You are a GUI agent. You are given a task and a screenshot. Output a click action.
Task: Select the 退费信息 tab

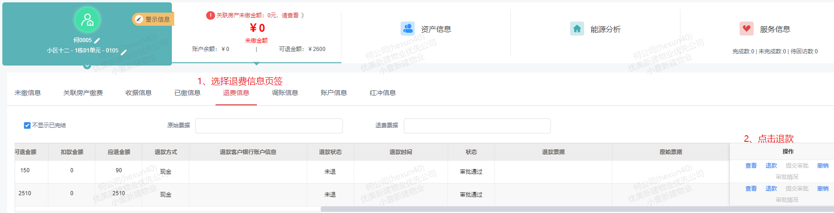pos(236,93)
